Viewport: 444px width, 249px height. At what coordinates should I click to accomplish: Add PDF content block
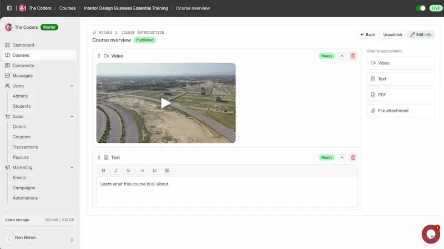click(x=401, y=95)
